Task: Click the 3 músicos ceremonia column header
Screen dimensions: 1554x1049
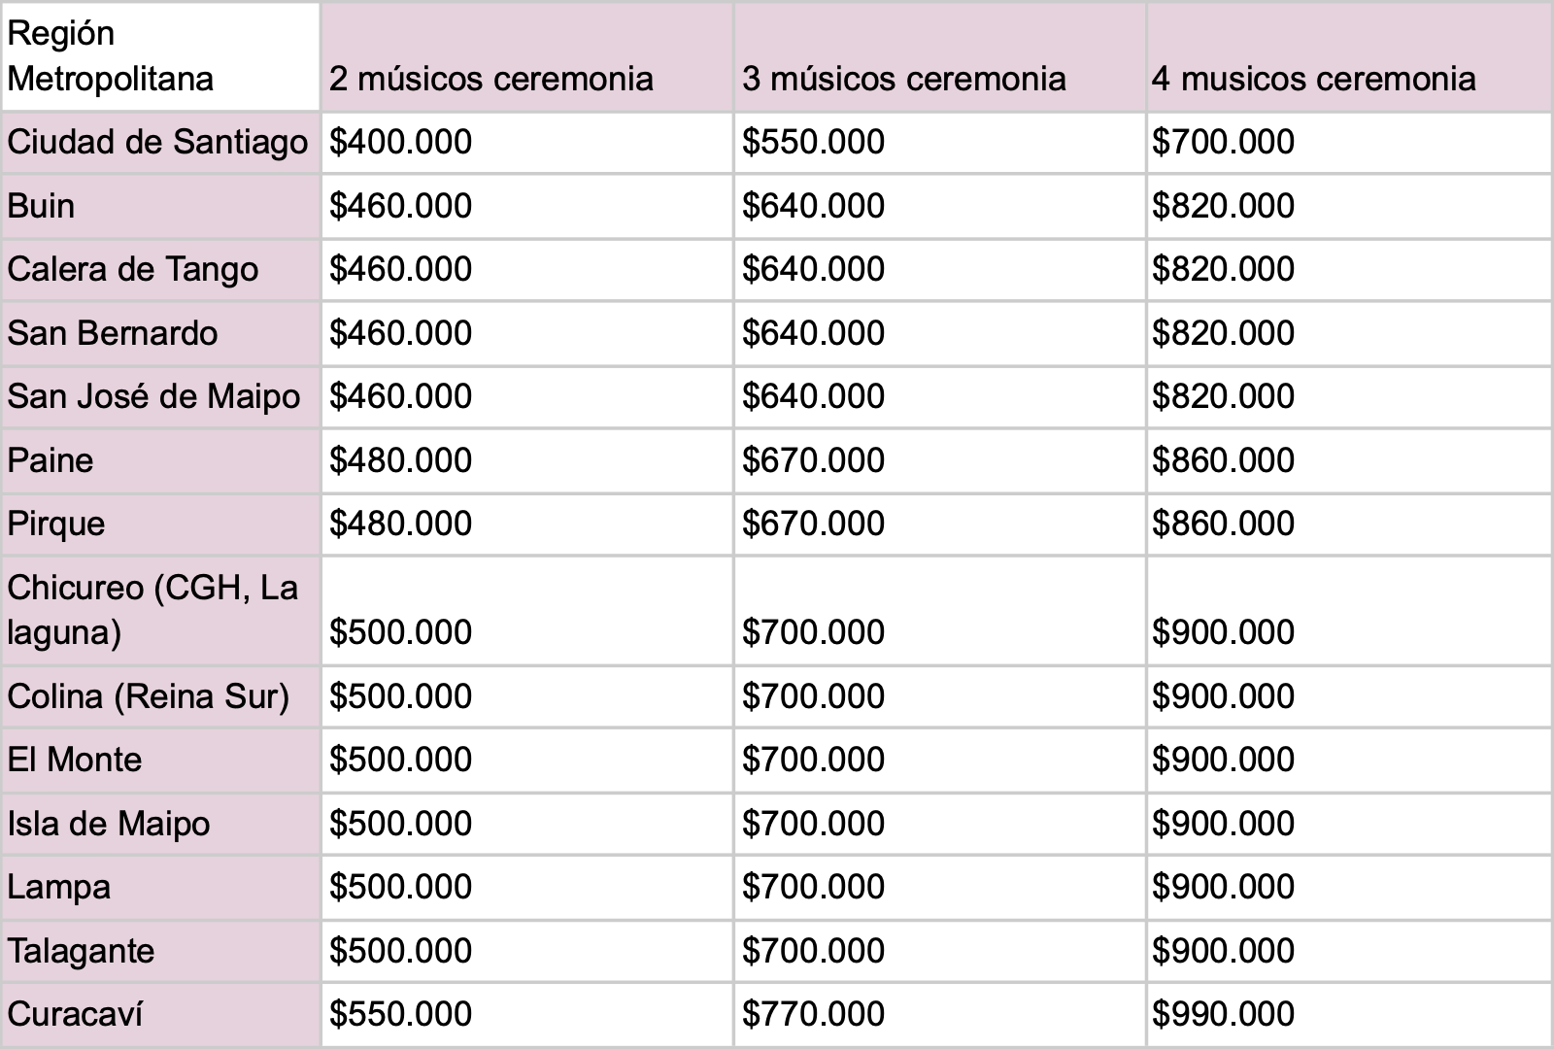Action: click(939, 56)
